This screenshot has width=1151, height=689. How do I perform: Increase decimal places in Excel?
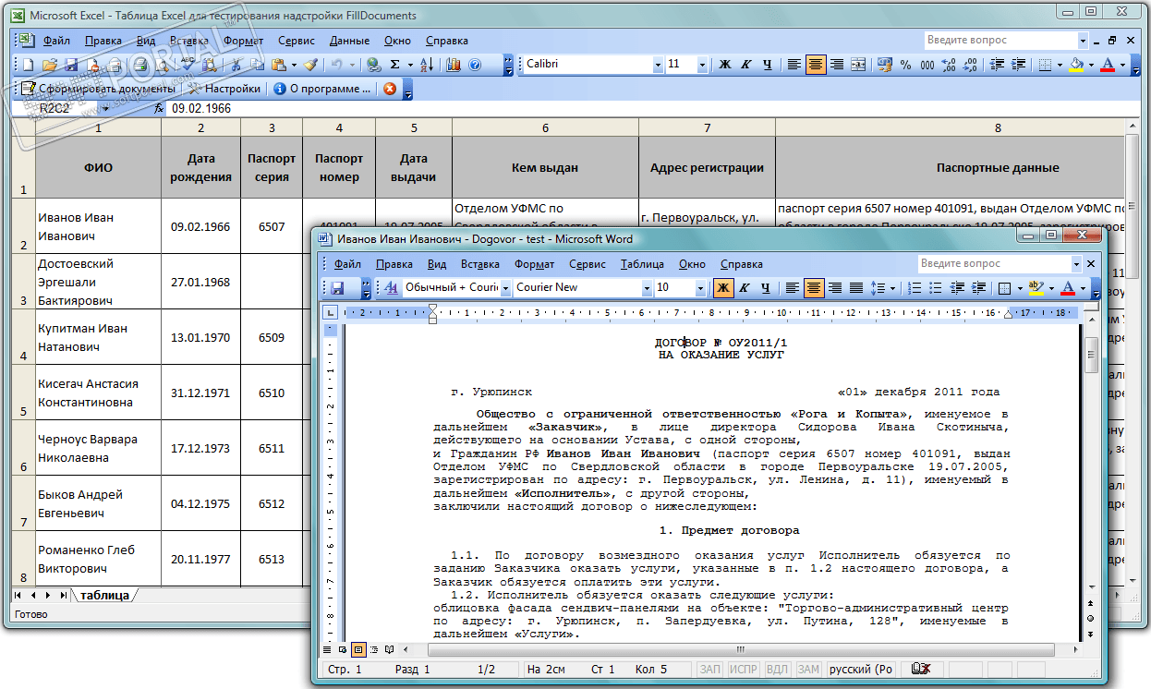[x=949, y=65]
